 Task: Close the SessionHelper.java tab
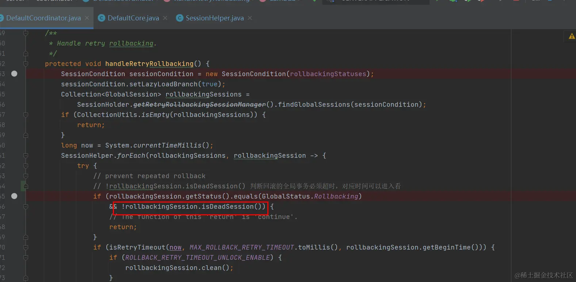tap(250, 18)
